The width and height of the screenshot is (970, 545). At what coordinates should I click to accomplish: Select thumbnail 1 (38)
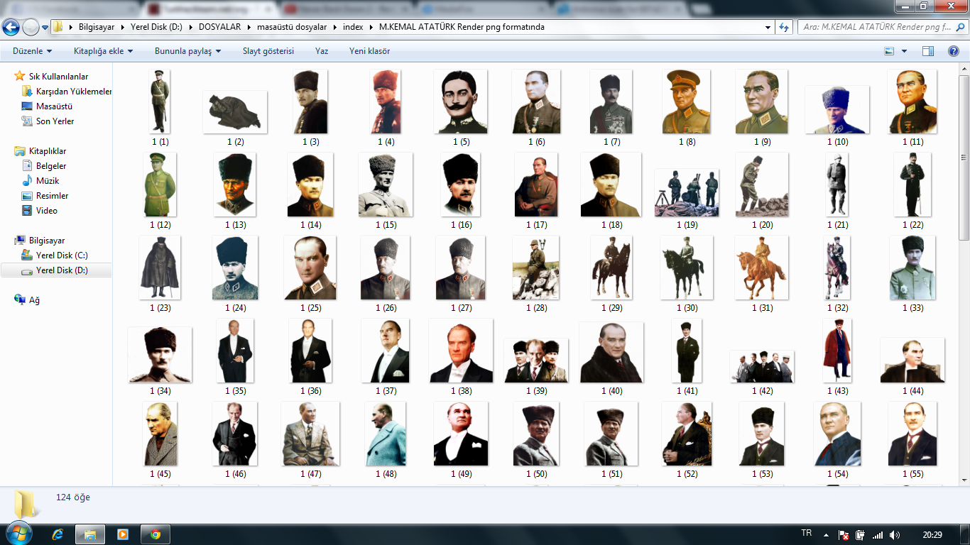[461, 351]
